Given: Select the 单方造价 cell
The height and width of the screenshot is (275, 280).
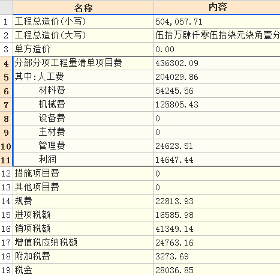Looking at the screenshot, I should click(x=83, y=49).
